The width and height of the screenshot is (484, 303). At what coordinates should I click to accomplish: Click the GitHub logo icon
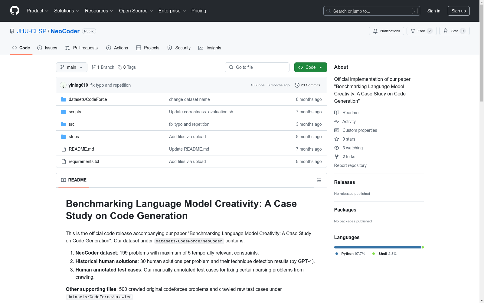click(x=15, y=11)
